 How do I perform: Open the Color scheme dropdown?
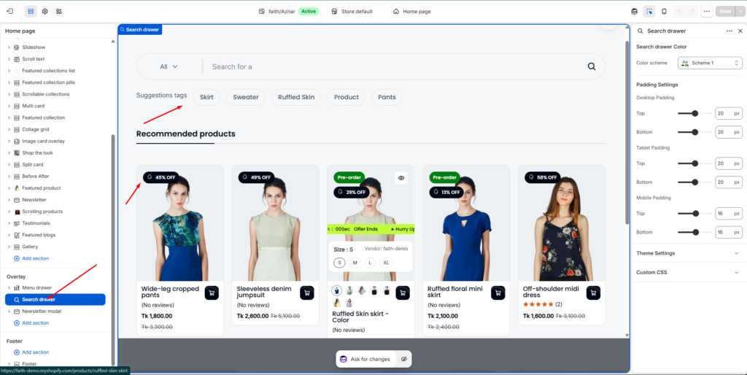710,63
